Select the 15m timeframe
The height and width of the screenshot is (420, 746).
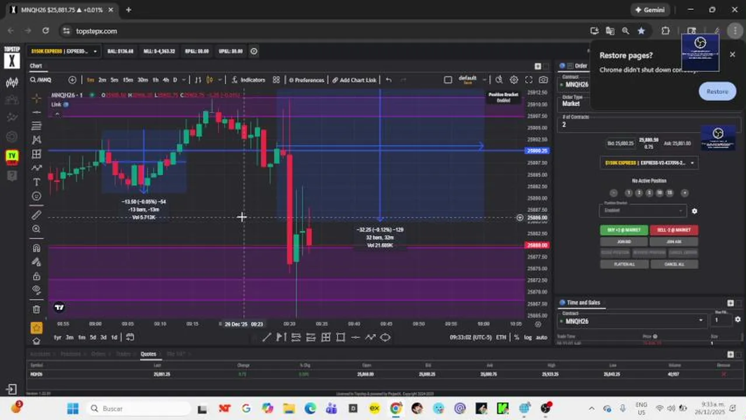127,80
